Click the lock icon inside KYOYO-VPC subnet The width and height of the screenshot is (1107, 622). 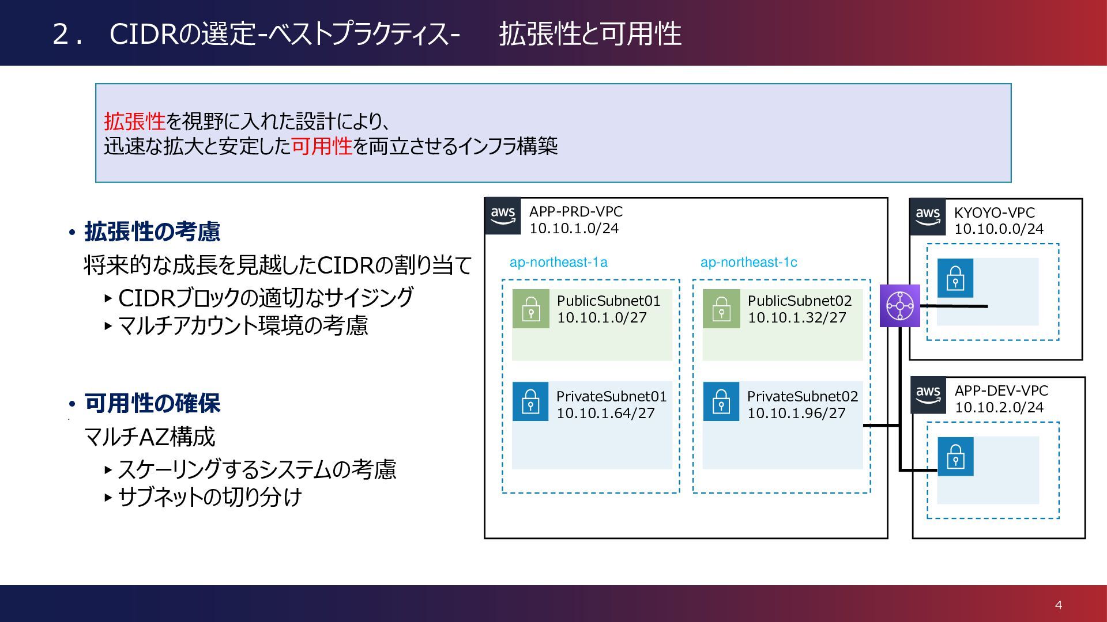[955, 278]
